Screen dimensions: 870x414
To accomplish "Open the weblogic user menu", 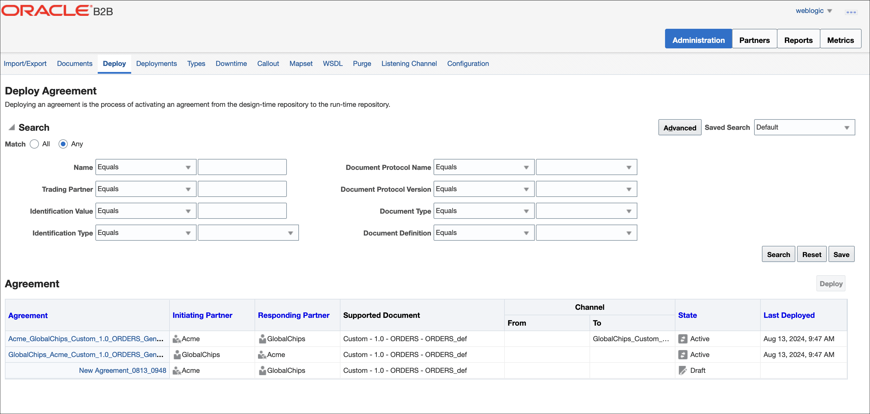I will 813,11.
